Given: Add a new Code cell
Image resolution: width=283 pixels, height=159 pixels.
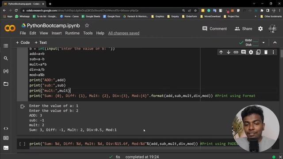Looking at the screenshot, I should coord(23,42).
